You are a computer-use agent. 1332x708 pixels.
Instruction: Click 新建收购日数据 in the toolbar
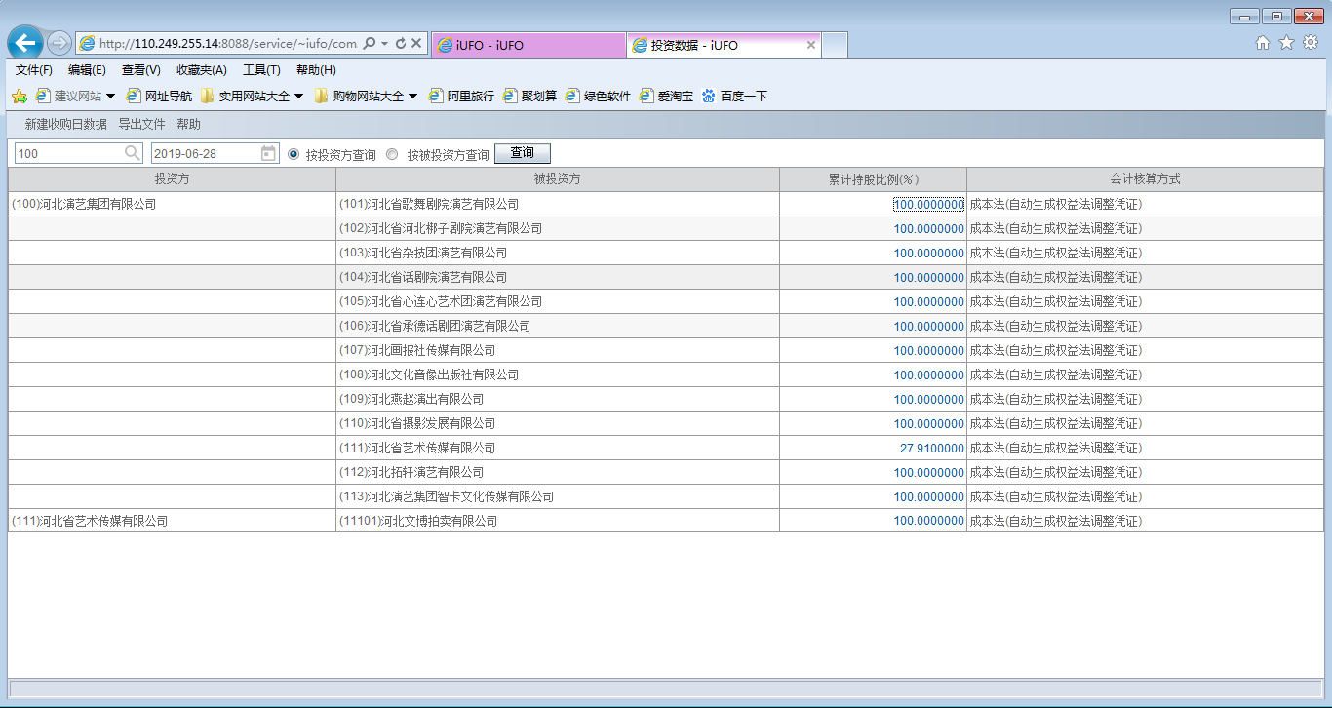[x=65, y=124]
